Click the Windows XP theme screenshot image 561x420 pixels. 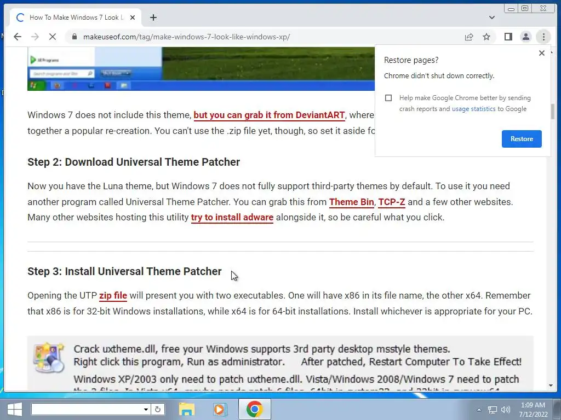pos(201,68)
